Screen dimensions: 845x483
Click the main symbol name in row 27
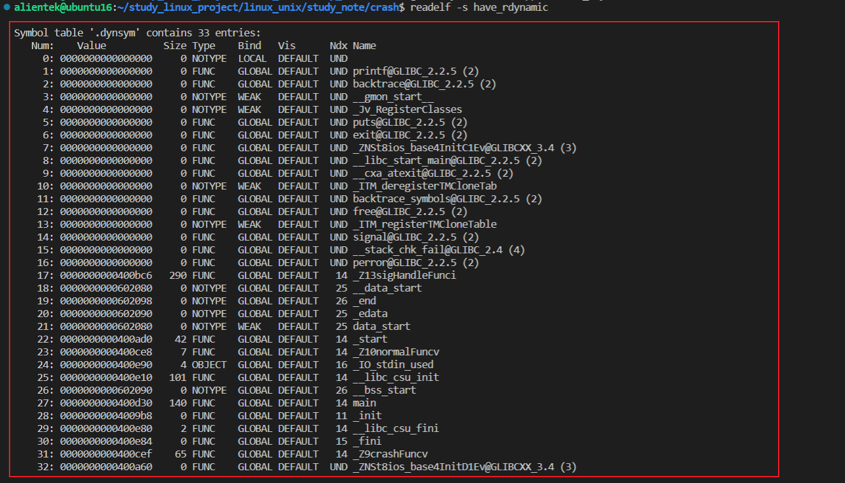[364, 403]
